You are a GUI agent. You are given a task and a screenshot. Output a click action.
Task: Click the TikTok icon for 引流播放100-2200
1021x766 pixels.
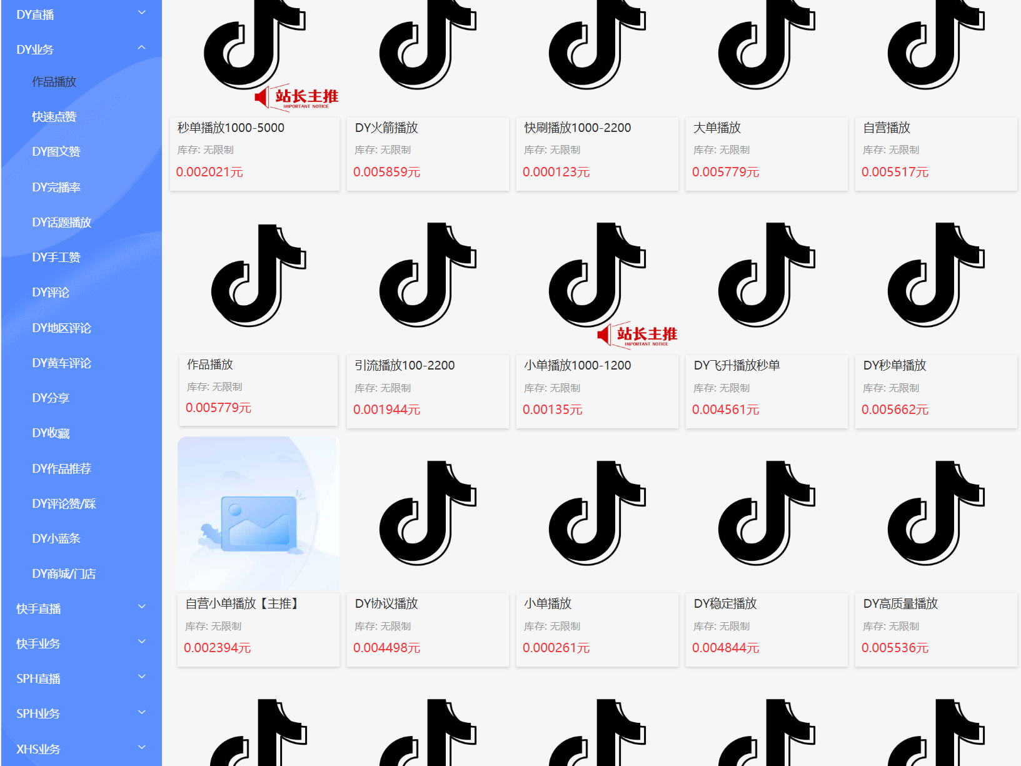(428, 275)
